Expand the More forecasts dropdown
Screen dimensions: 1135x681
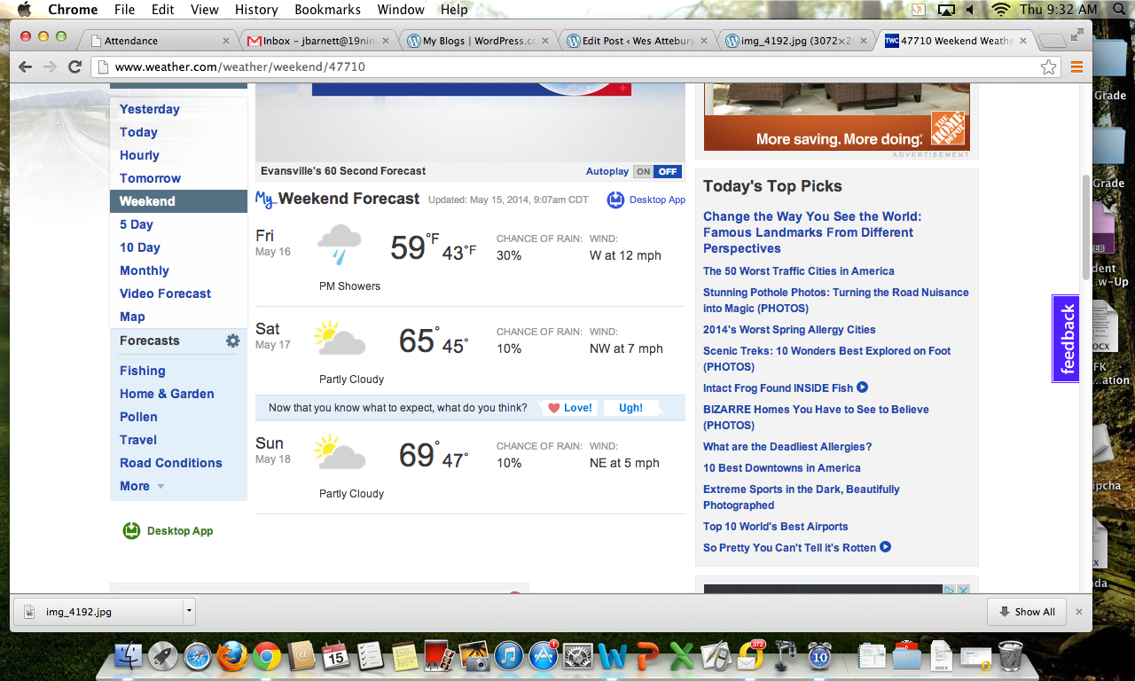click(142, 486)
